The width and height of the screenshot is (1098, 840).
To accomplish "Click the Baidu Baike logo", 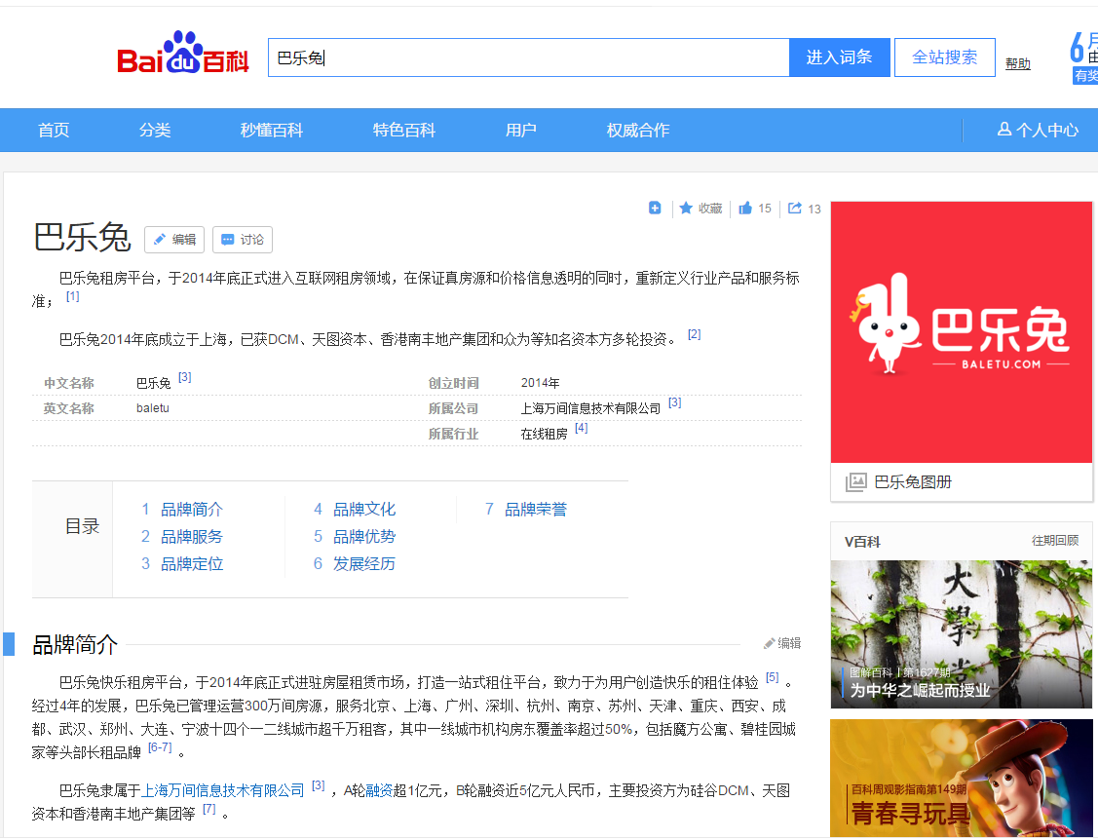I will tap(183, 54).
